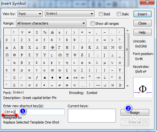The width and height of the screenshot is (157, 132).
Task: Click the new shortcut key input field
Action: [34, 112]
